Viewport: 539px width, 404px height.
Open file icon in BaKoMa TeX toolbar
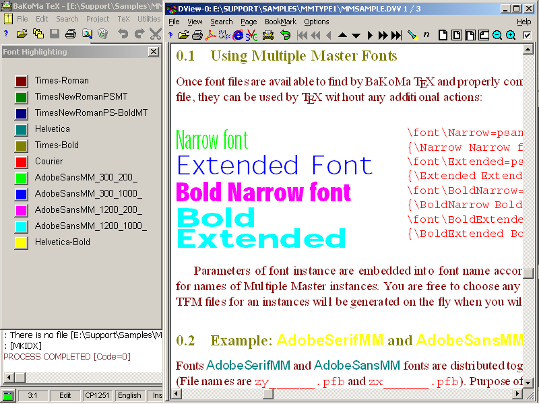click(x=22, y=34)
